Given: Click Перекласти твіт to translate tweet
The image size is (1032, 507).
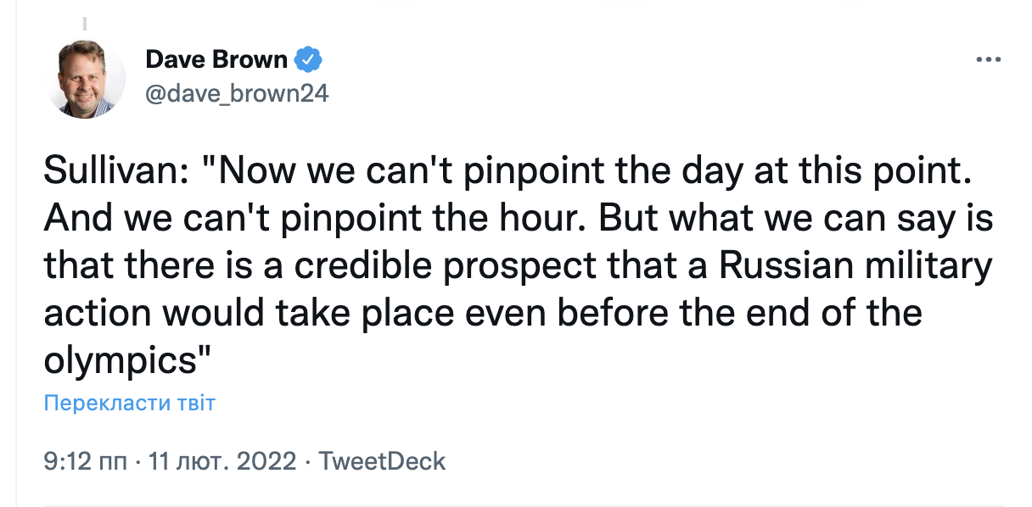Looking at the screenshot, I should (129, 403).
